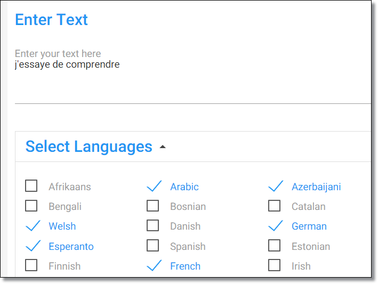Uncheck the Arabic language checkmark
This screenshot has height=284, width=378.
pos(154,186)
